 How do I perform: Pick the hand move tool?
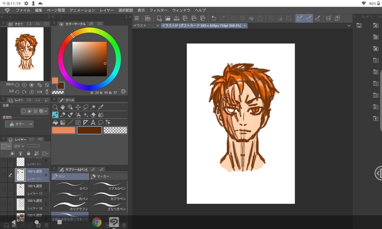tap(63, 107)
